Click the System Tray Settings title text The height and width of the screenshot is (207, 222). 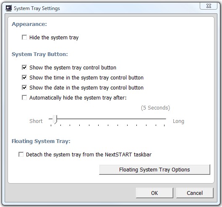[x=37, y=8]
